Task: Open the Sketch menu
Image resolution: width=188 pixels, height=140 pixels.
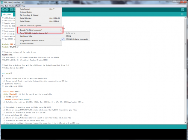Action: pyautogui.click(x=12, y=6)
